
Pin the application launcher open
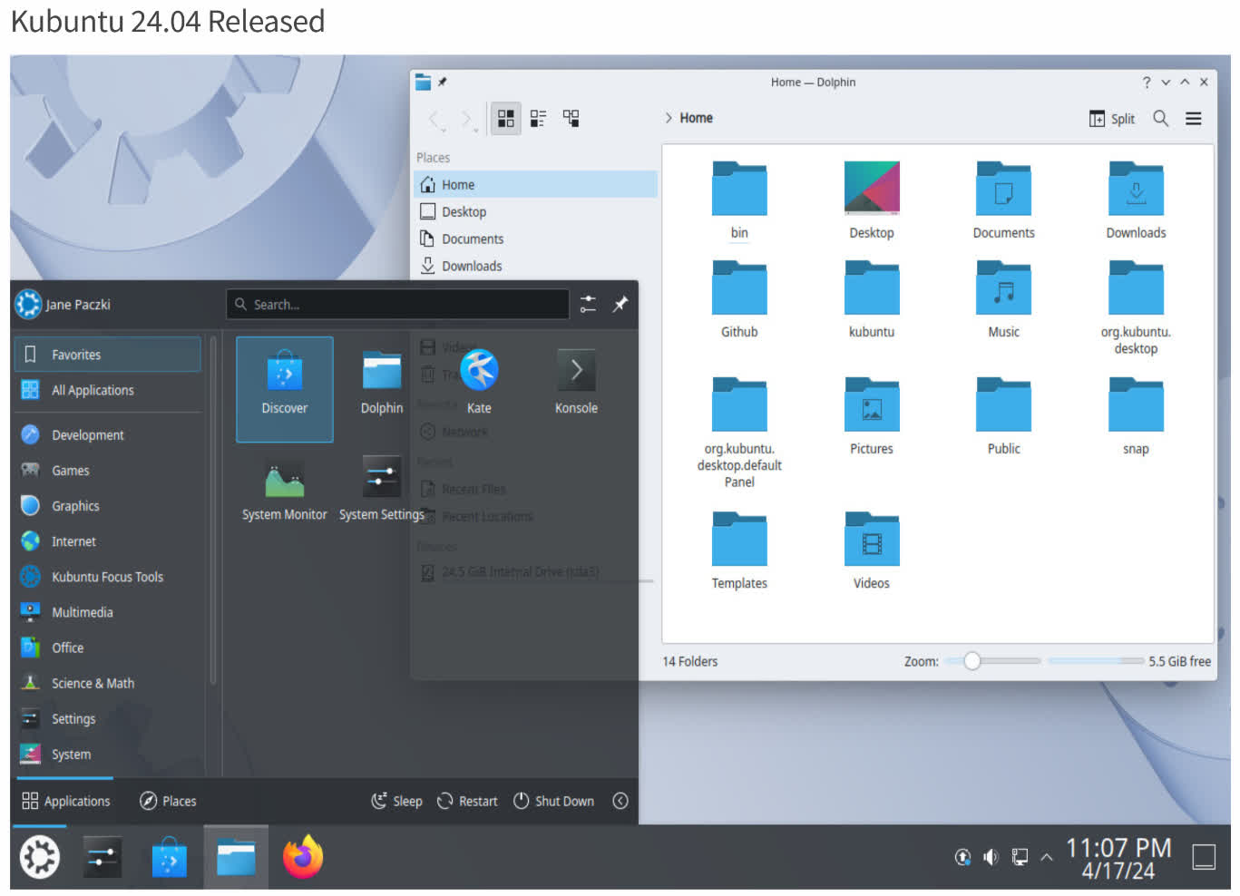click(620, 305)
